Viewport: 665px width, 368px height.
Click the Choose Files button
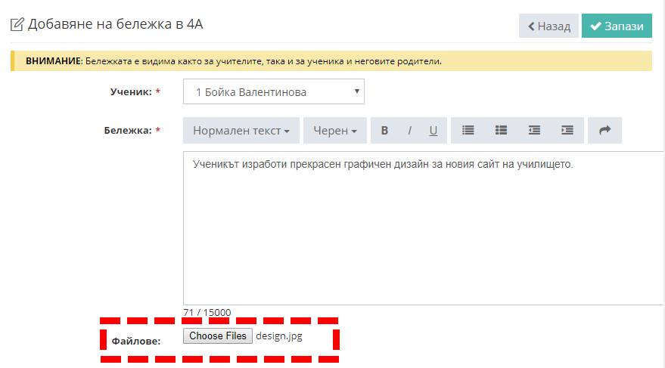tap(217, 336)
